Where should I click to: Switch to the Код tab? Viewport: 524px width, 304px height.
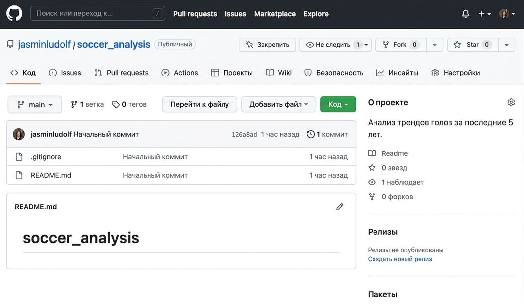[x=23, y=73]
